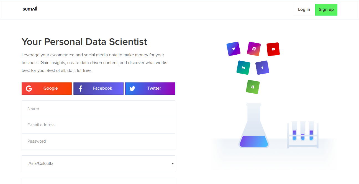Click the green Sign up button
The width and height of the screenshot is (359, 184).
pos(326,9)
